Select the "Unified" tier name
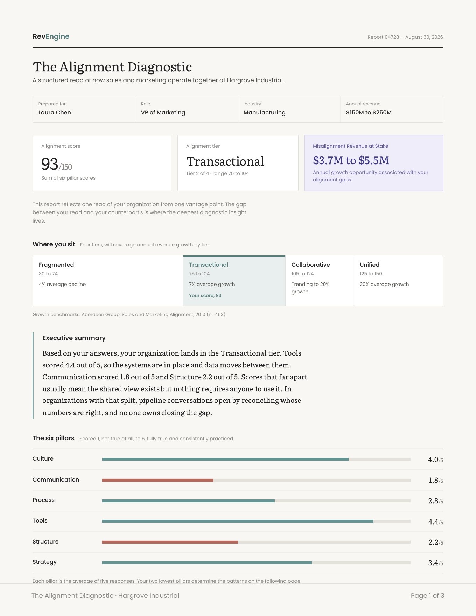 tap(370, 265)
